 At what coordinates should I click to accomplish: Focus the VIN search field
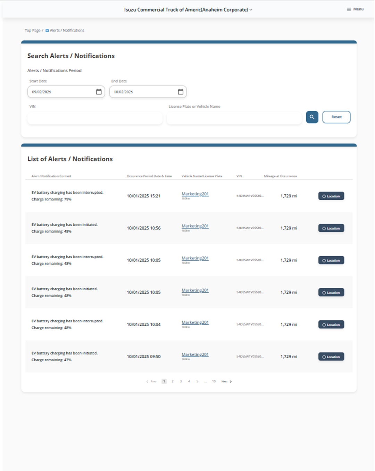click(x=95, y=118)
